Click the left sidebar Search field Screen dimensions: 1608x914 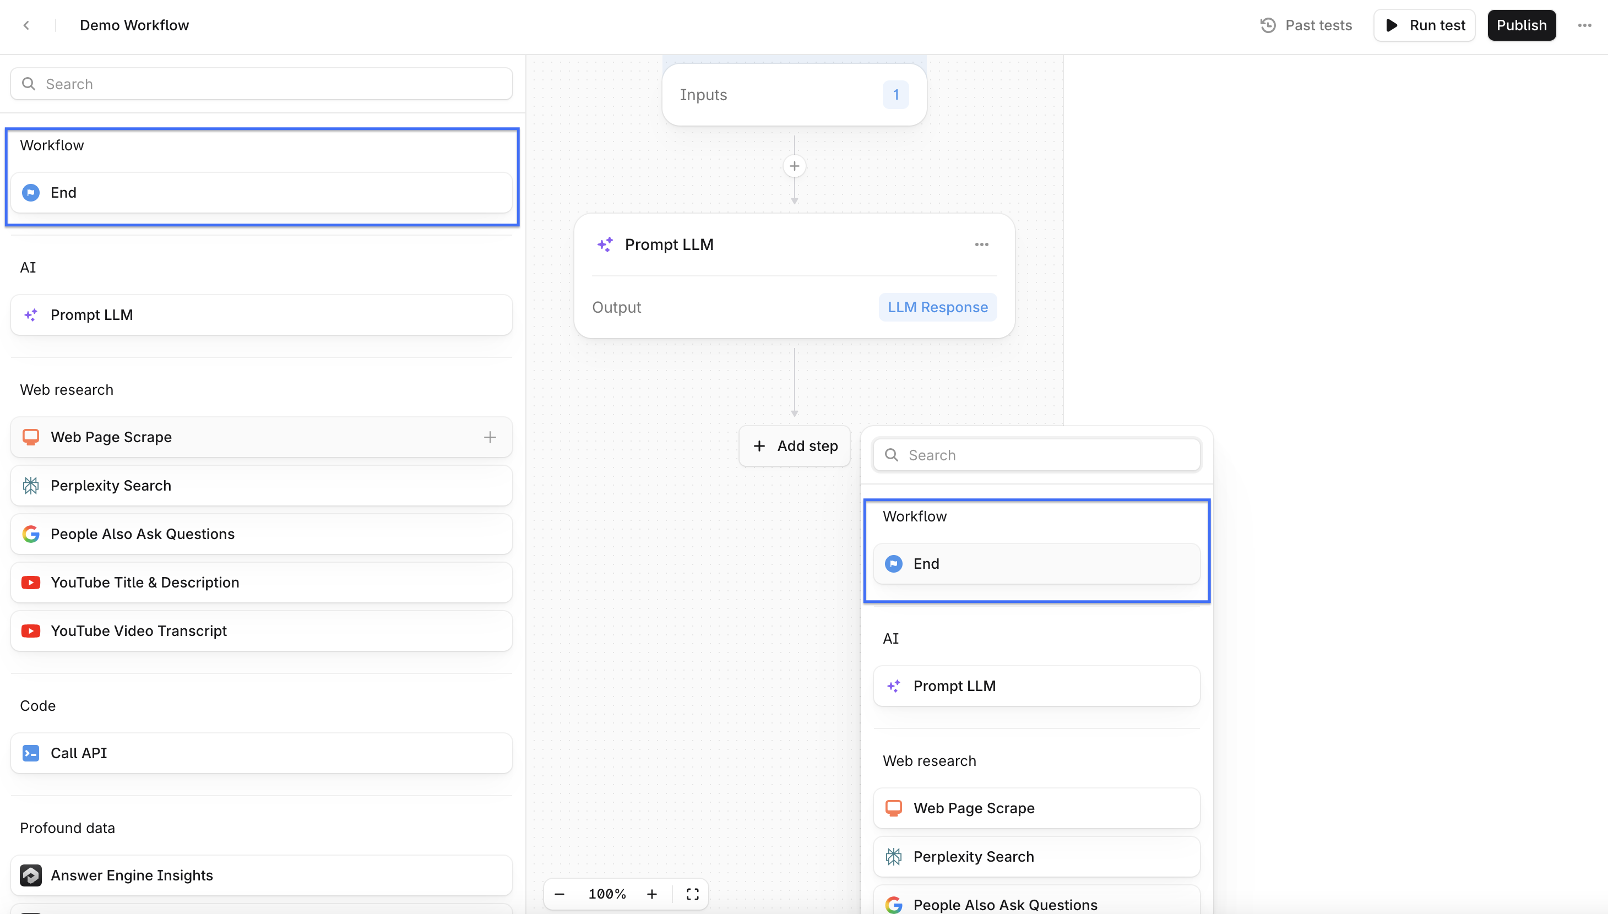click(x=261, y=84)
